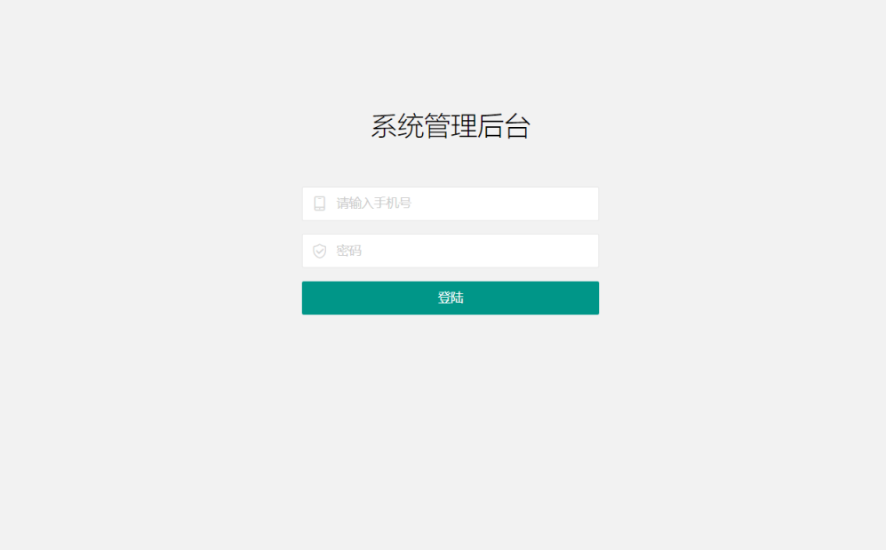The image size is (886, 550).
Task: Click the 登陆 text on the teal button
Action: click(x=451, y=298)
